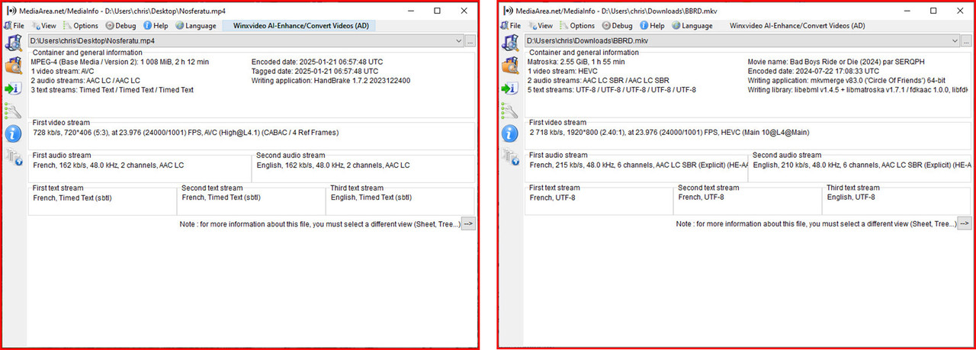
Task: Click the '-->' view button in BBRD window
Action: (x=965, y=223)
